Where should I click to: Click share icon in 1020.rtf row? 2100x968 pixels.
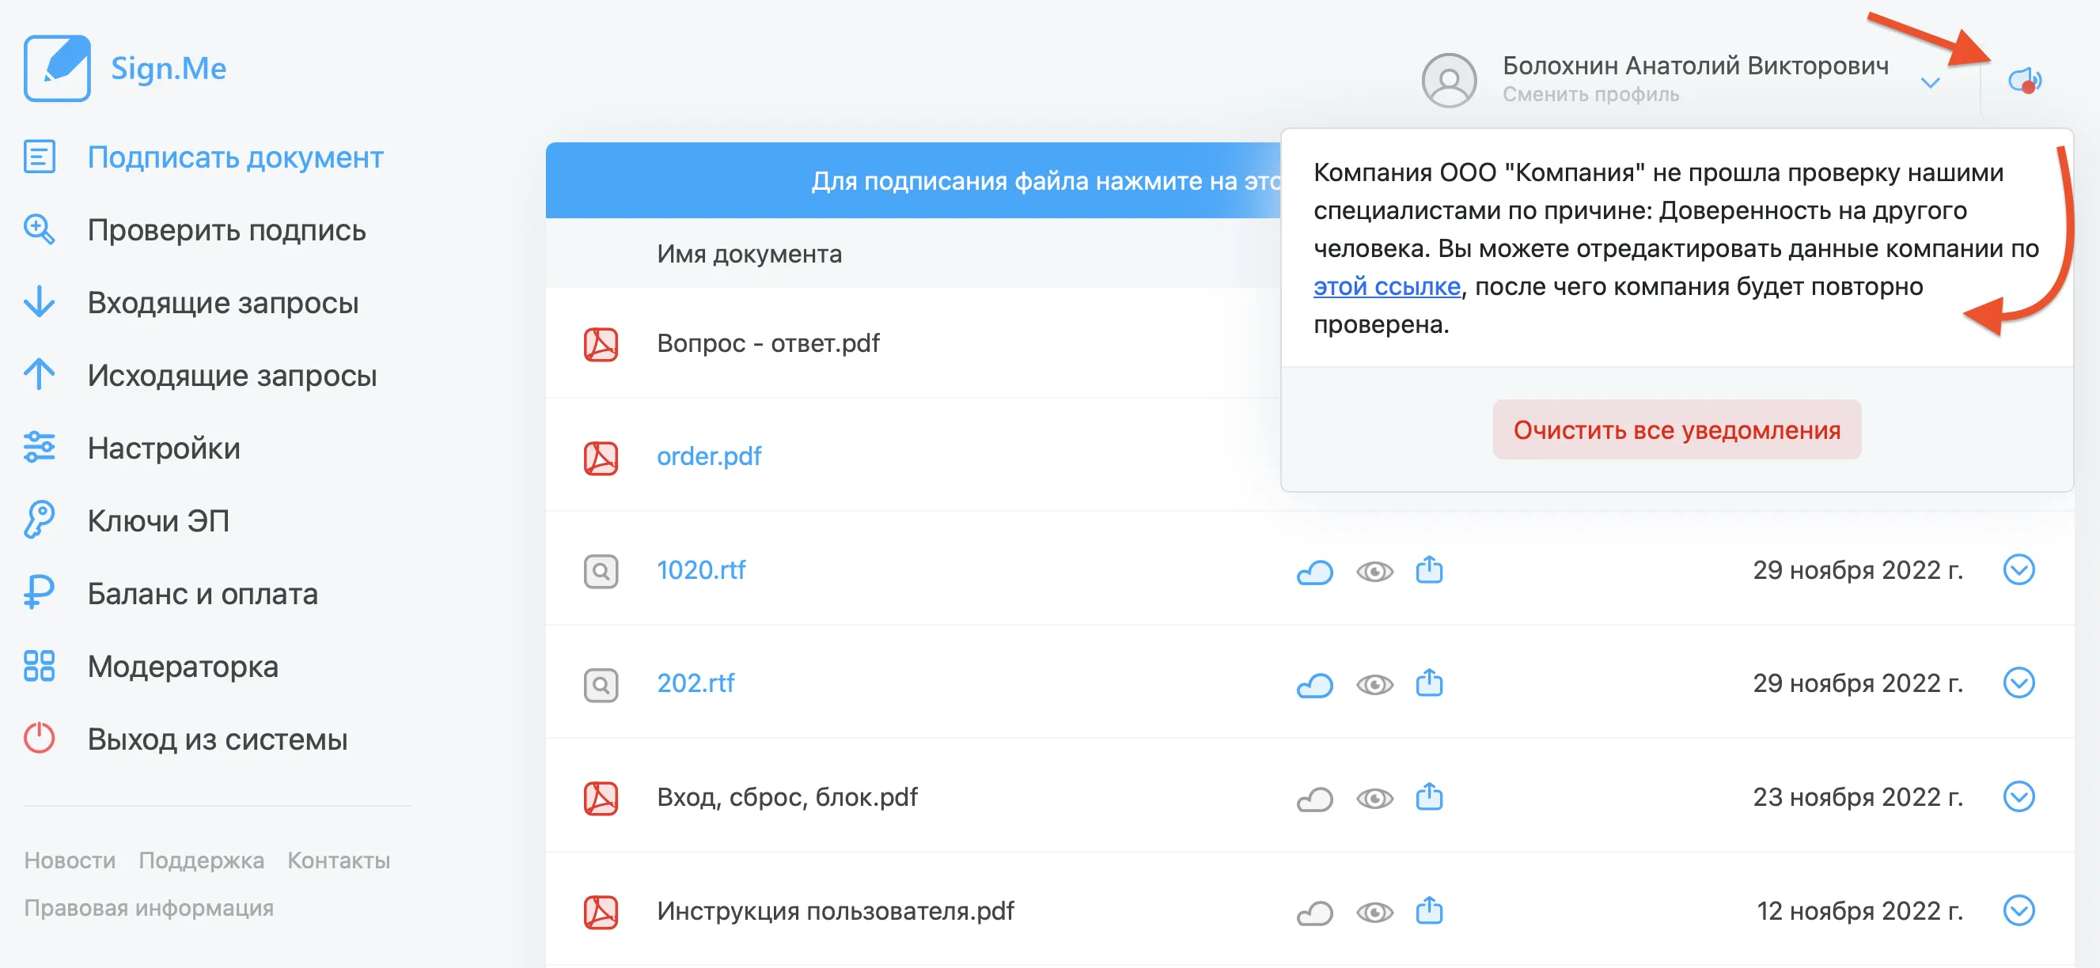1429,569
